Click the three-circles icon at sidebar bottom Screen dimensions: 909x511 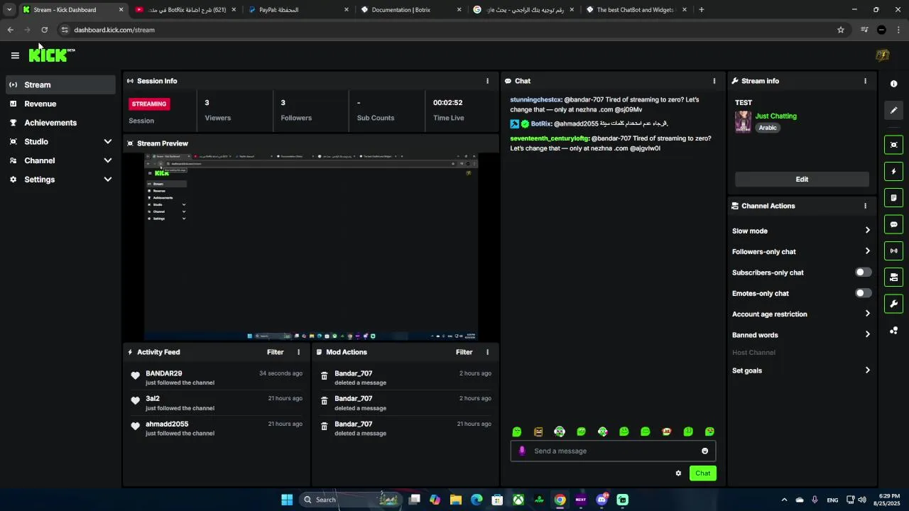(893, 330)
